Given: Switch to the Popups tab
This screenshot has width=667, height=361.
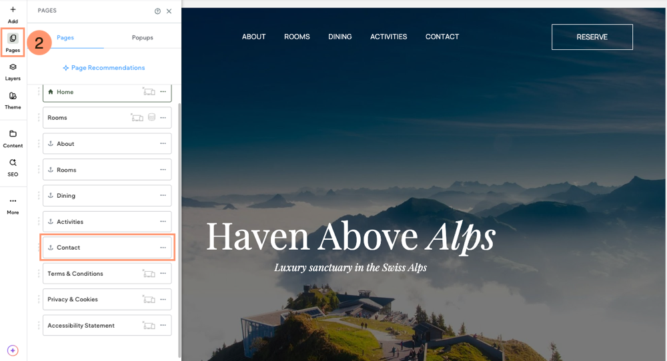Looking at the screenshot, I should (x=142, y=38).
